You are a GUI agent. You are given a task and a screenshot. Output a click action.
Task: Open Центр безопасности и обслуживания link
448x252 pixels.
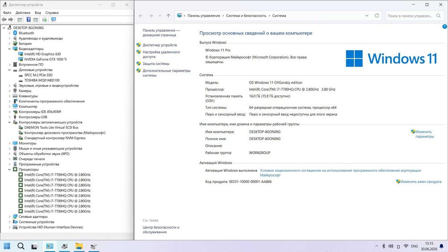(x=161, y=230)
